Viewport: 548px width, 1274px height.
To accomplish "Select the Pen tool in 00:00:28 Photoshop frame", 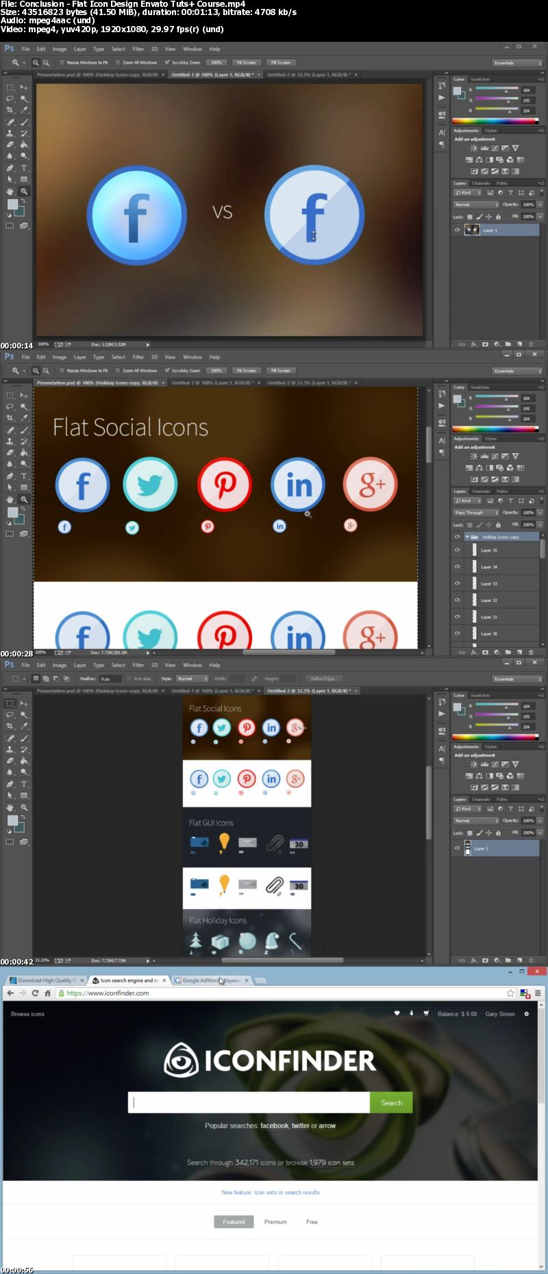I will [x=10, y=476].
